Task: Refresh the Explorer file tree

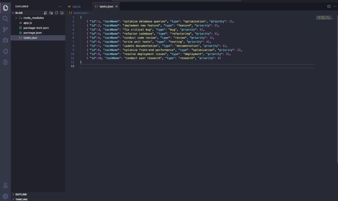Action: [x=56, y=13]
